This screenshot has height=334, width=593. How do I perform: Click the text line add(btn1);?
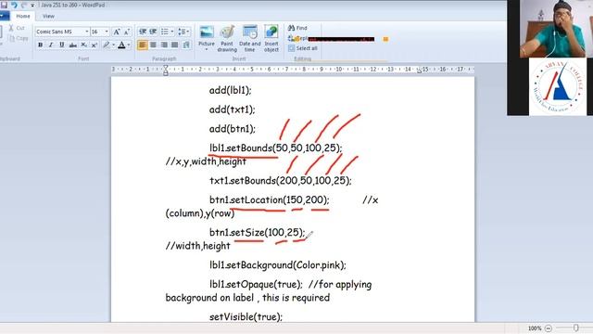click(233, 129)
